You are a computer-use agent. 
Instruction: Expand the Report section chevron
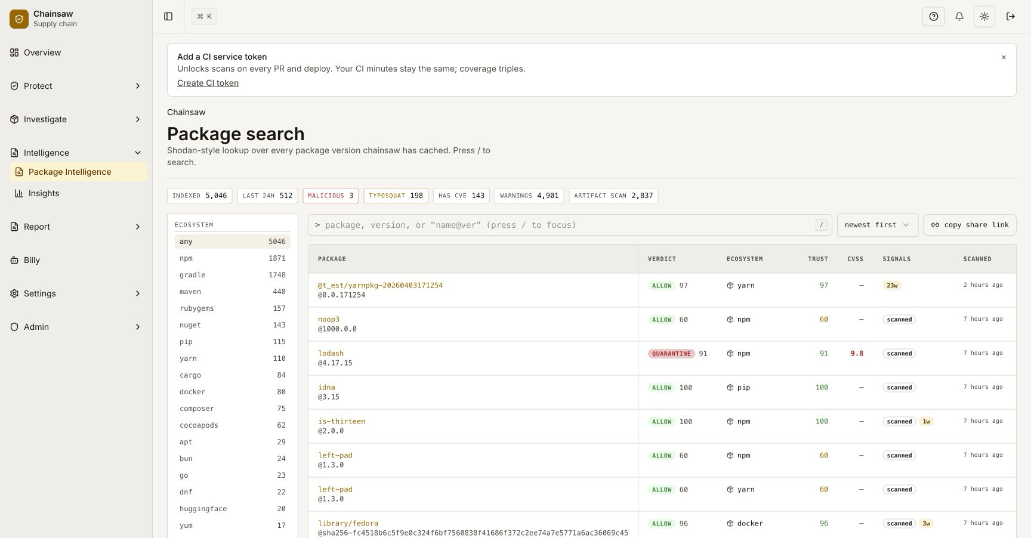pos(138,227)
